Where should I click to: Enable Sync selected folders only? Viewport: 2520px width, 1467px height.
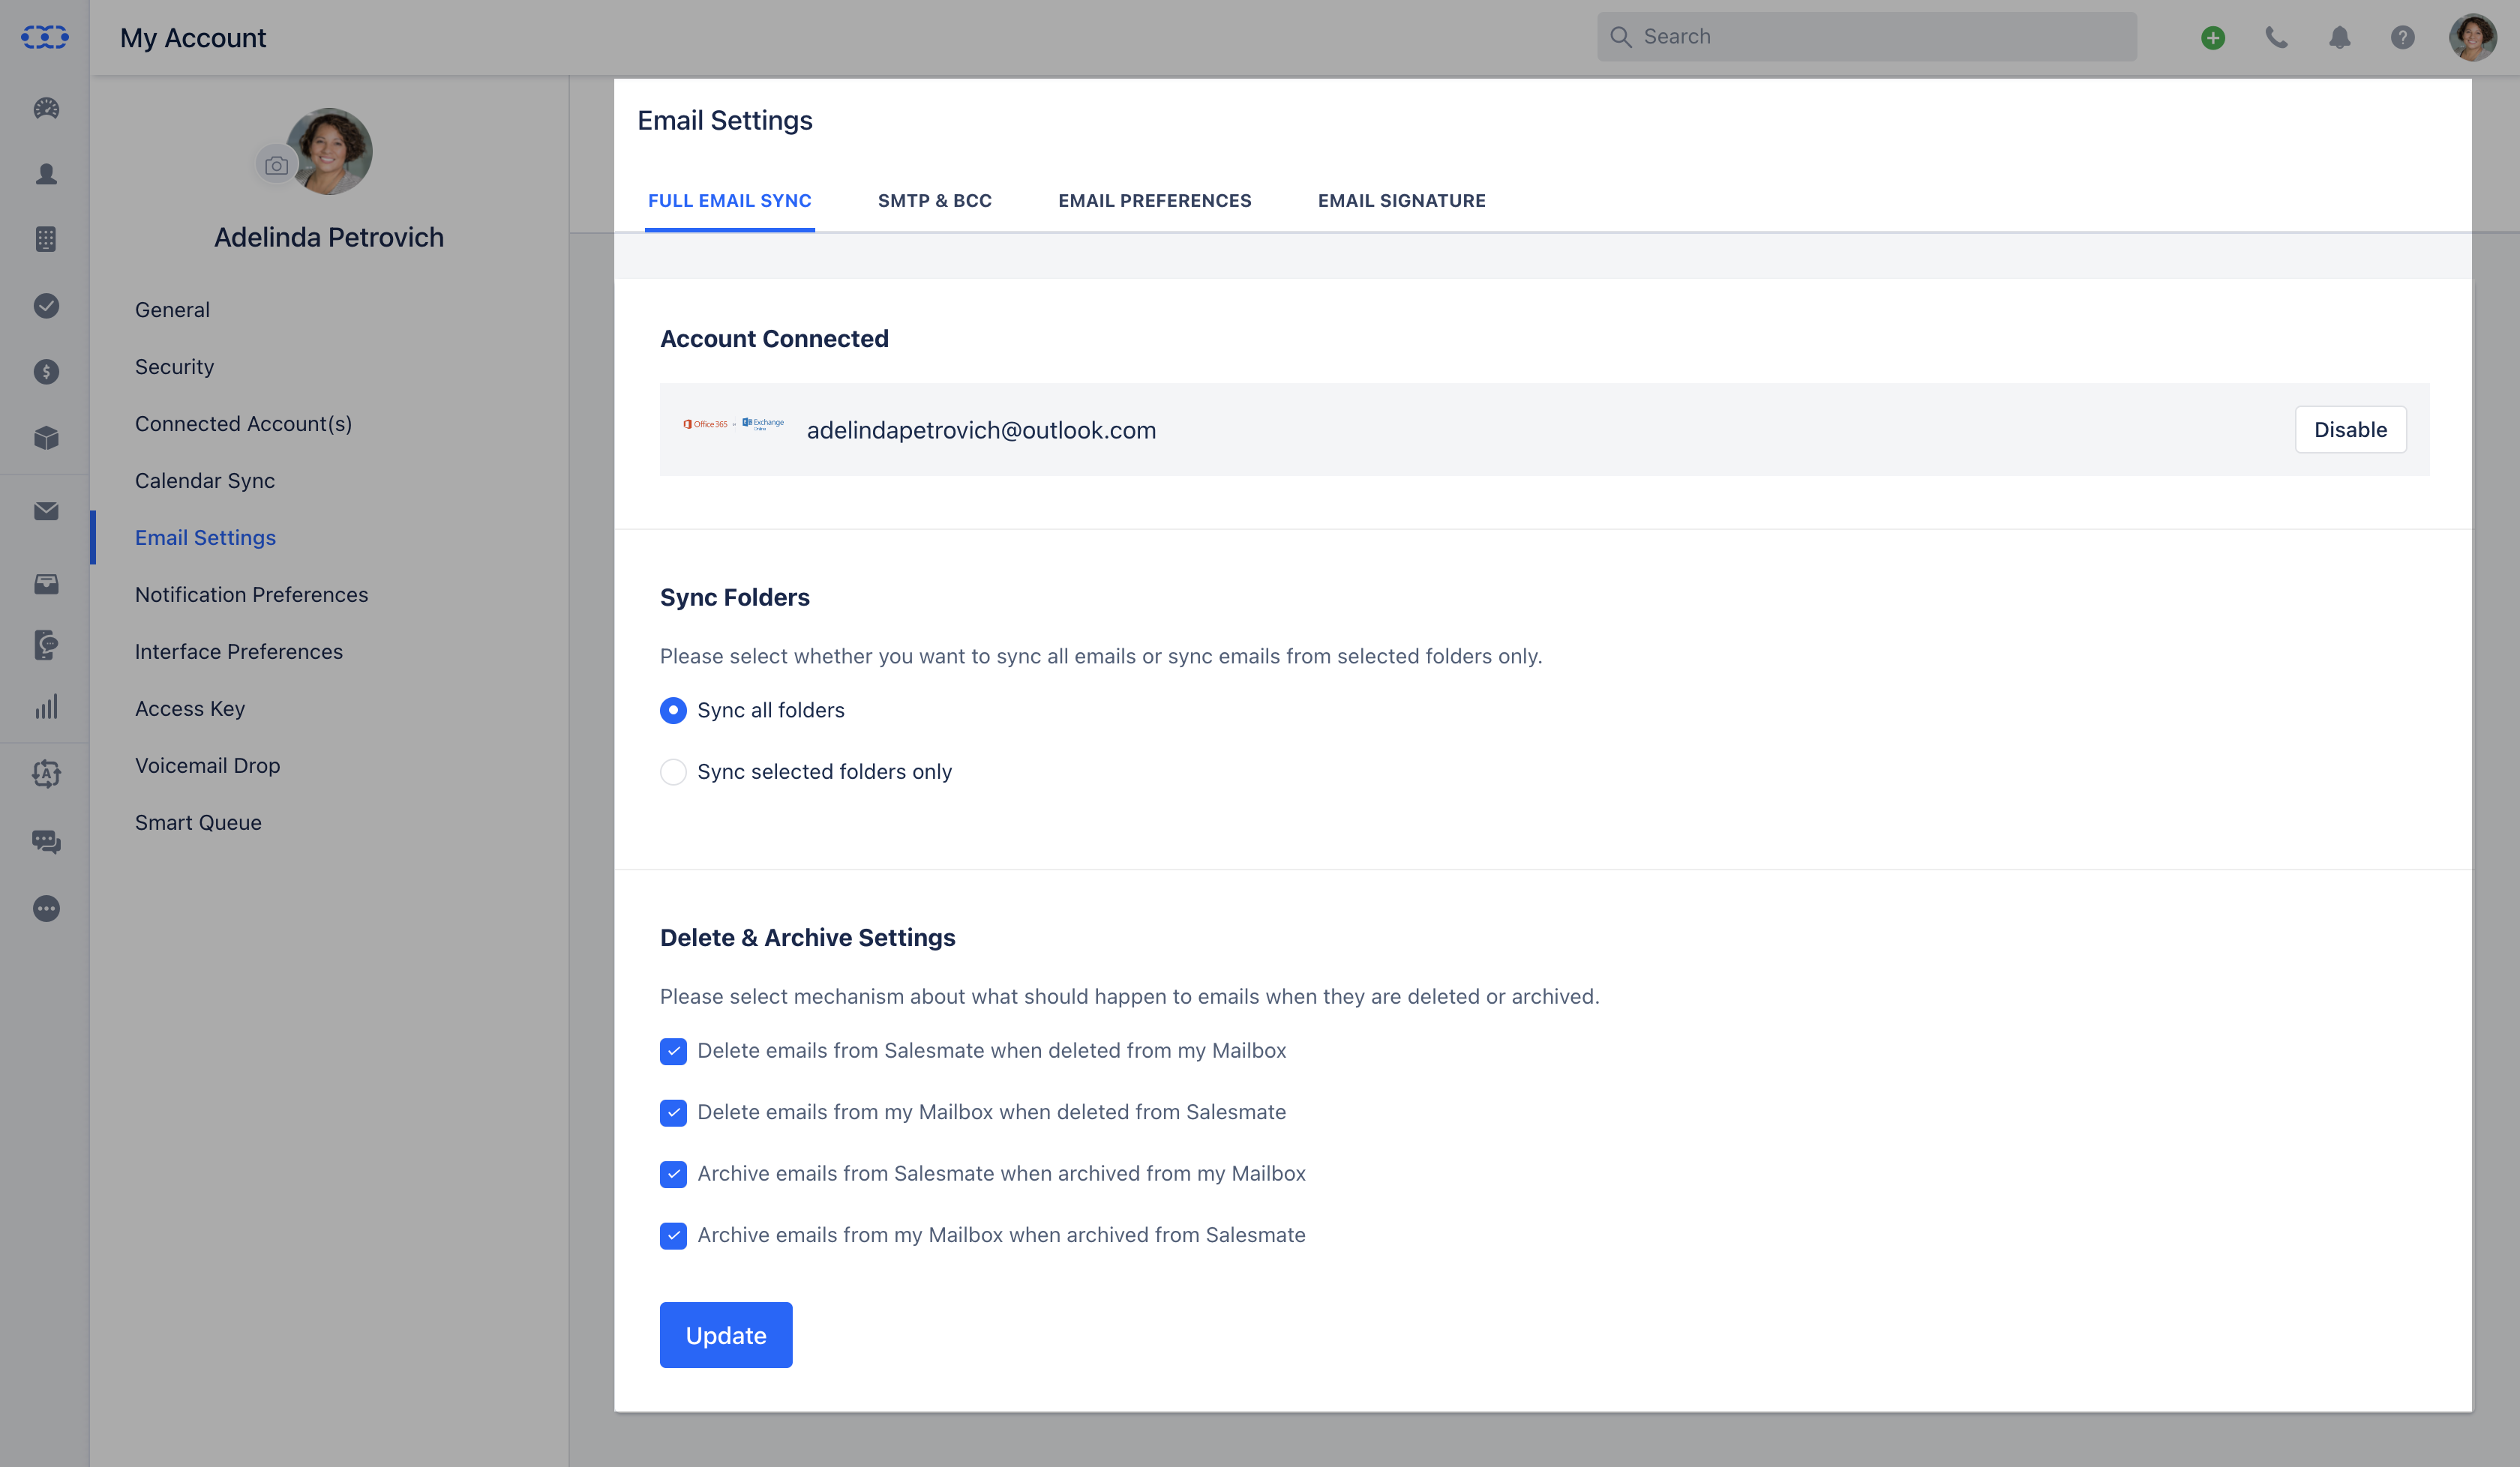673,771
